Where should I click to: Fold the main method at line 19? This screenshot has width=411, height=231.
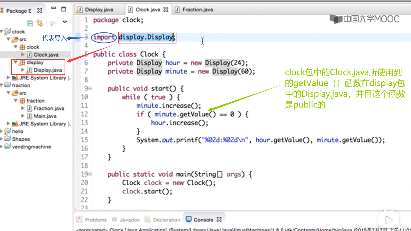click(90, 174)
